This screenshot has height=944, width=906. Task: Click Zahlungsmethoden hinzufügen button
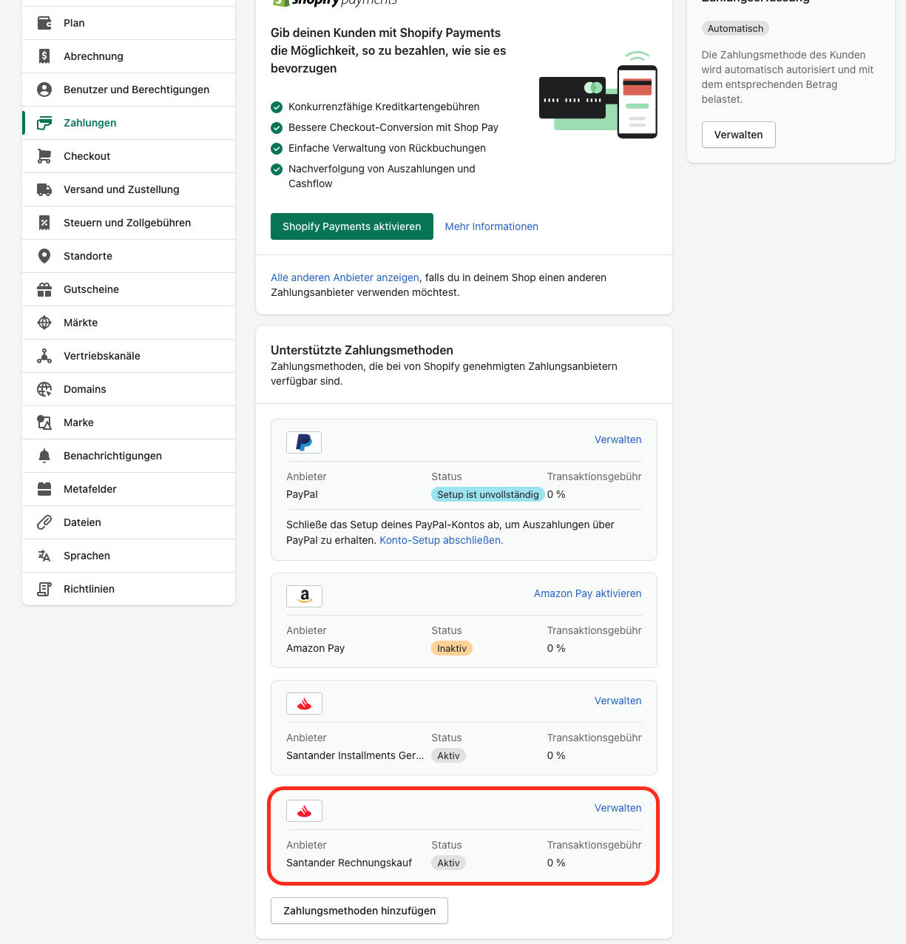[x=359, y=911]
